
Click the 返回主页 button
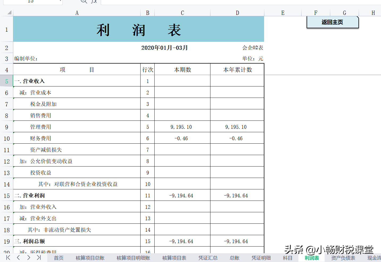click(x=333, y=22)
